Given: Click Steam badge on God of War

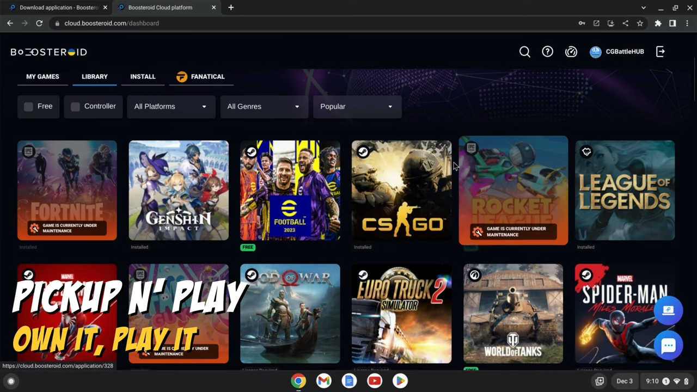Looking at the screenshot, I should (252, 275).
